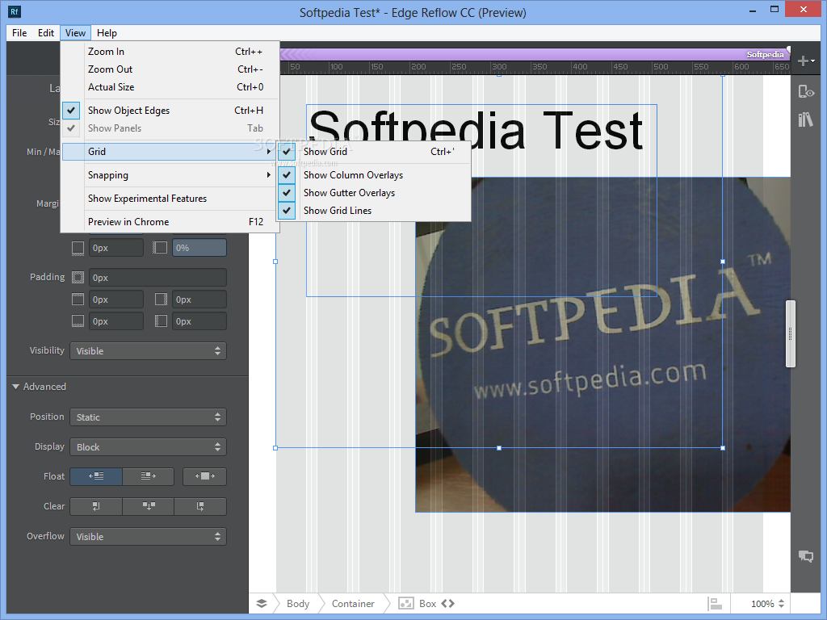Select Float none option
The width and height of the screenshot is (827, 620).
point(204,476)
